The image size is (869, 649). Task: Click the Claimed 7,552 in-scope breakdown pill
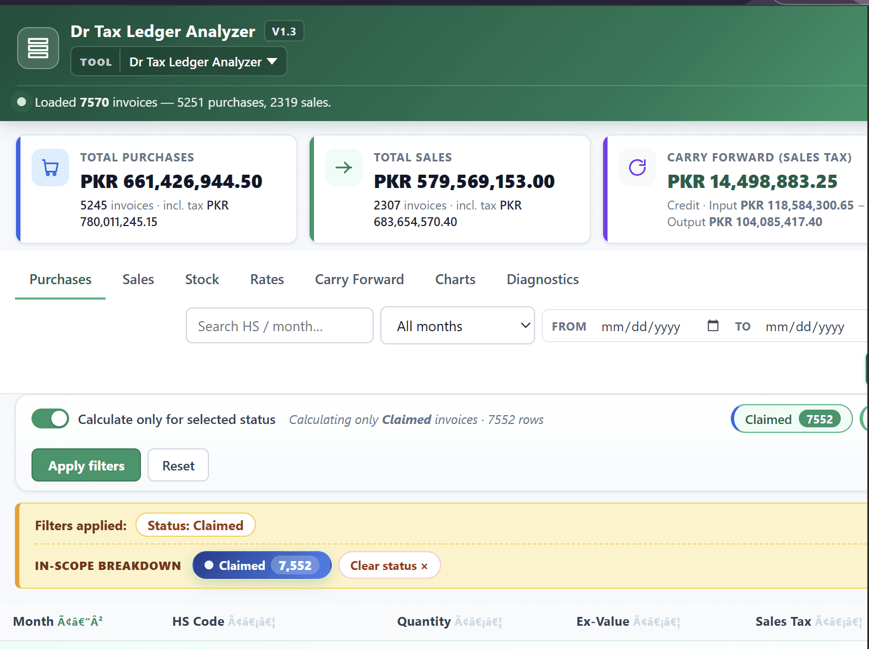click(261, 566)
